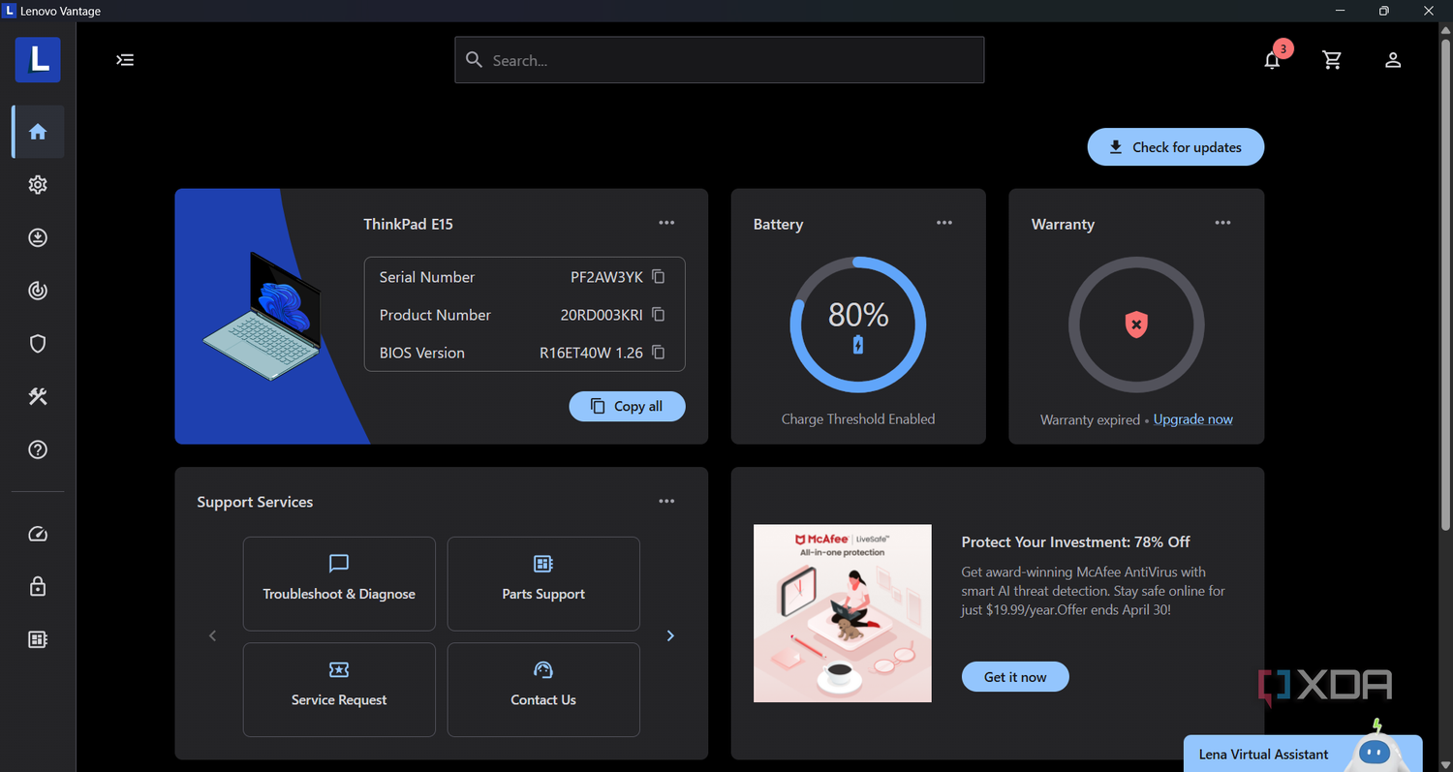Open the Help question mark sidebar icon

click(x=38, y=449)
